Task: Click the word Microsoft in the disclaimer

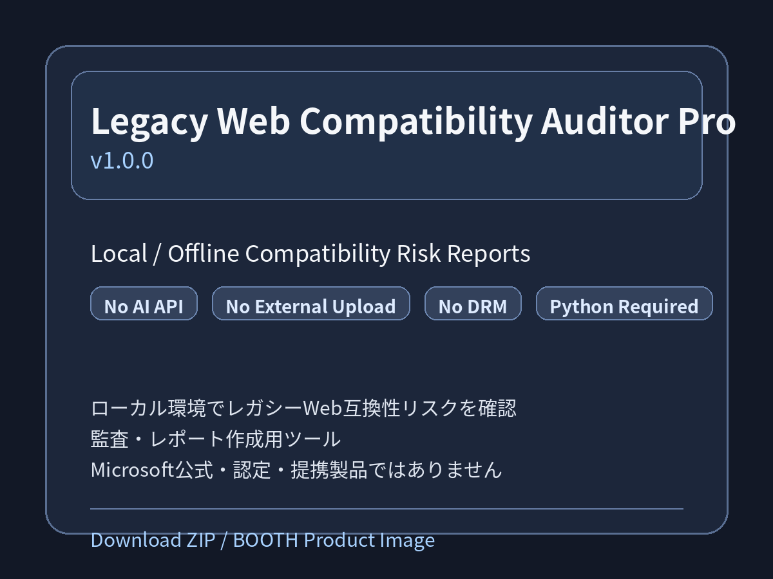Action: 133,470
